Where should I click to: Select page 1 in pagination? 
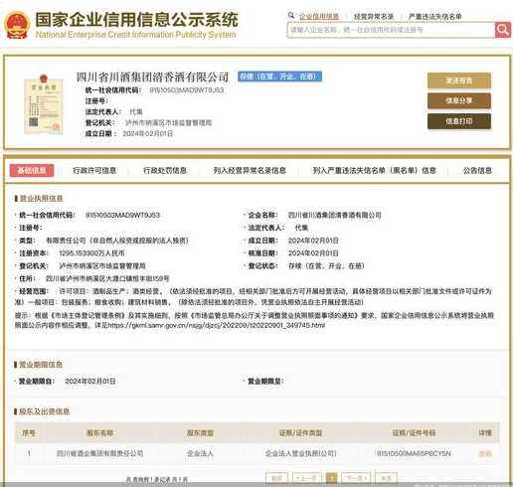tap(331, 478)
